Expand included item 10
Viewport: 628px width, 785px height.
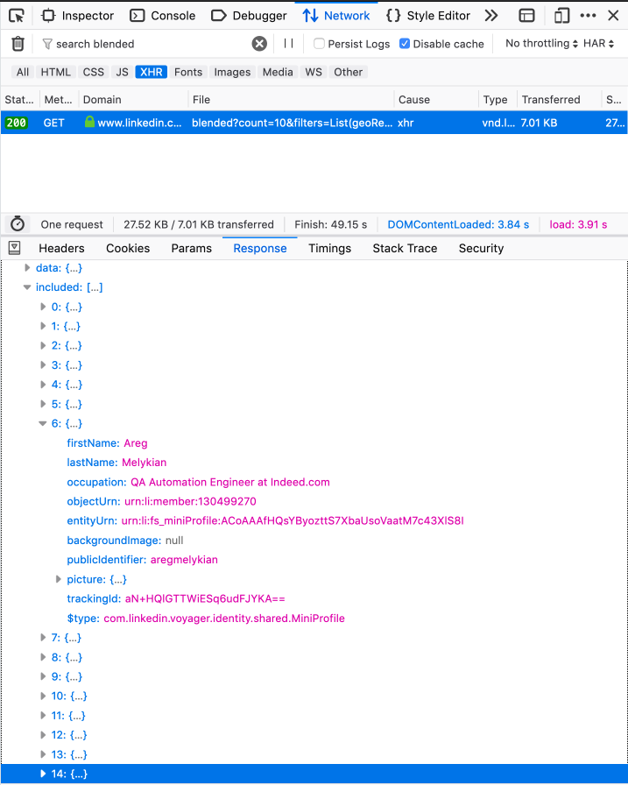pyautogui.click(x=43, y=696)
